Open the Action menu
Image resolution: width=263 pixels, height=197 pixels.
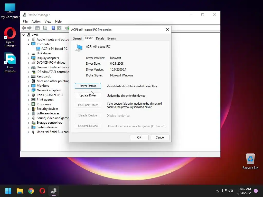point(36,22)
